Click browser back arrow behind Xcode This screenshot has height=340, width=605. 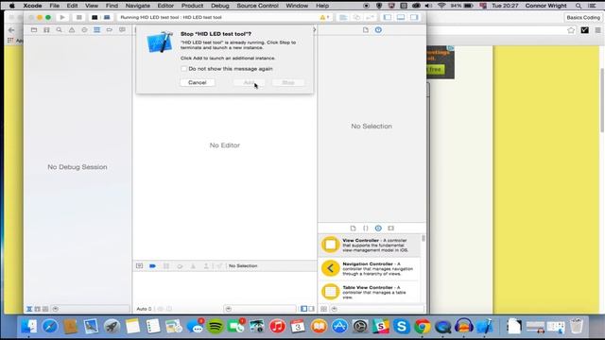(11, 30)
